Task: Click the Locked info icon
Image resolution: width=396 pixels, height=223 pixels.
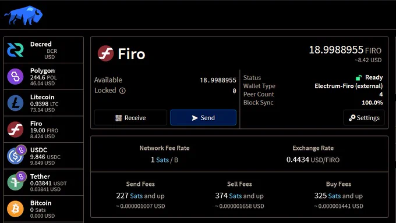Action: coord(122,91)
